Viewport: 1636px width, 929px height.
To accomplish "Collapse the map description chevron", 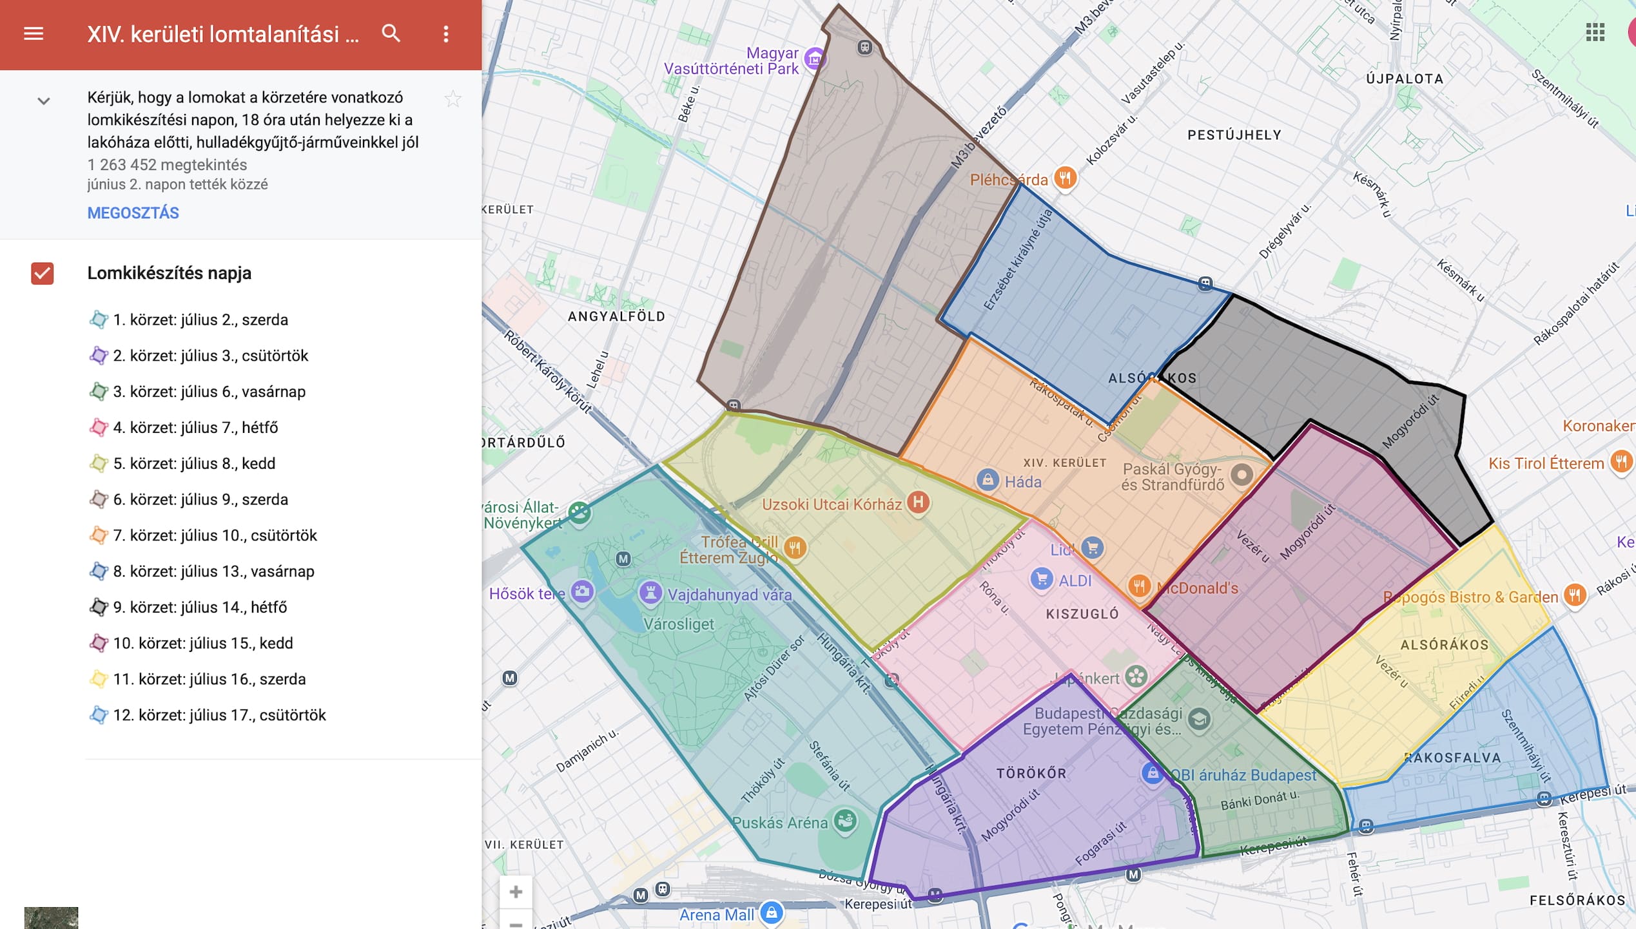I will point(43,101).
